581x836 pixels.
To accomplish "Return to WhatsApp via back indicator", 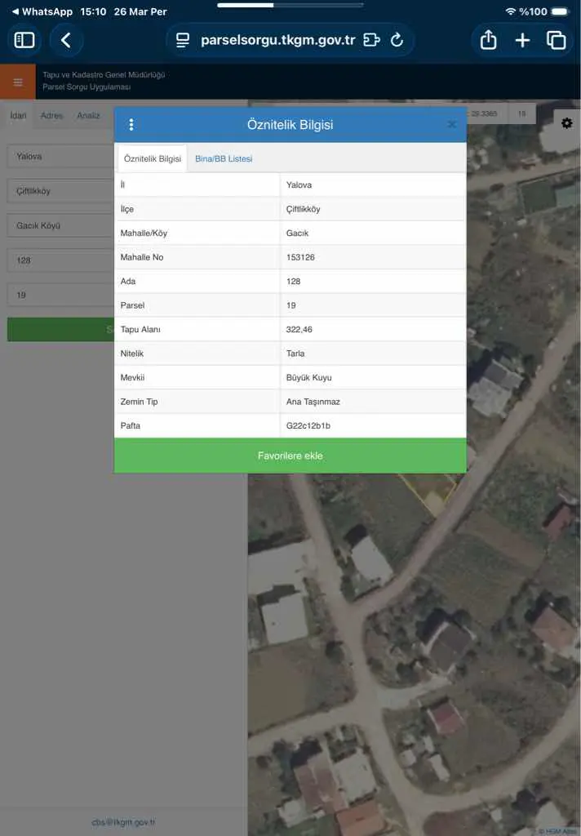I will (42, 11).
